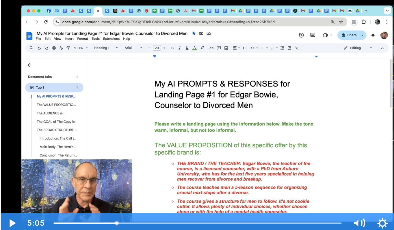Open the text alignment dropdown
394x230 pixels.
[236, 48]
